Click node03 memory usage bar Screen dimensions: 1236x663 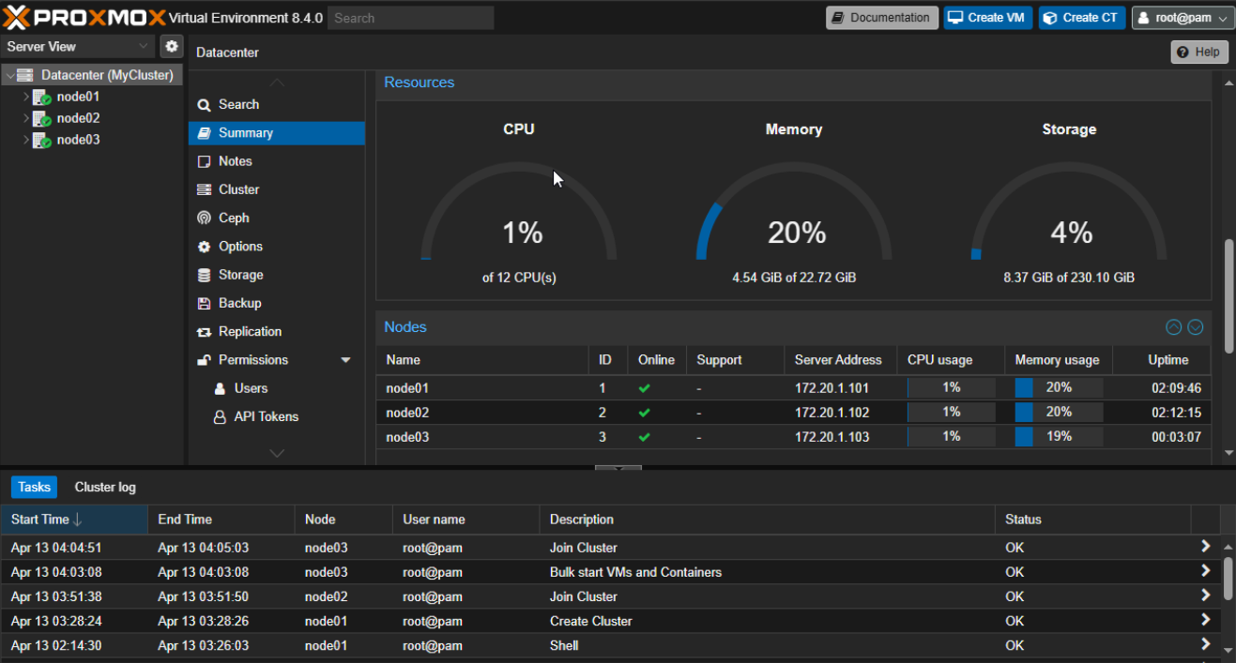[1059, 436]
